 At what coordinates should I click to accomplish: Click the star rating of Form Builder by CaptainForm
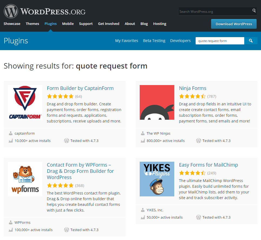pos(60,96)
